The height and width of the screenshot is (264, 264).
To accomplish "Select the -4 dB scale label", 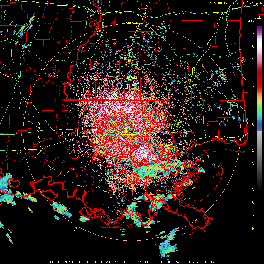I will (252, 176).
